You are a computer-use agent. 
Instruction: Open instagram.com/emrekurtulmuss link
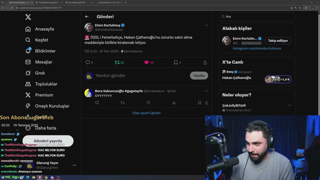tap(257, 48)
